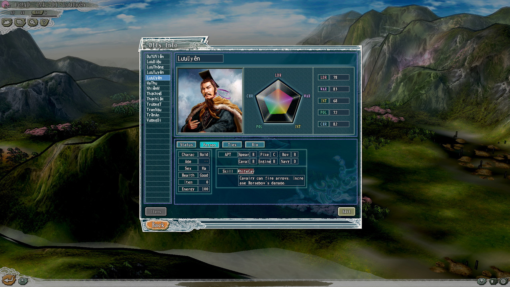Select officer ThạchLặc in list
510x287 pixels.
click(158, 99)
